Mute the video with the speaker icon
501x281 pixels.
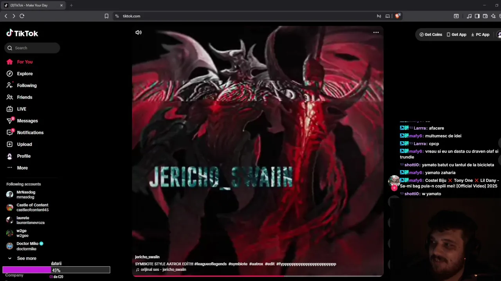coord(139,32)
